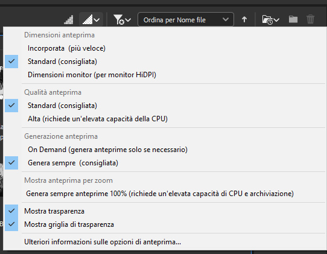Click the trash delete icon

(x=310, y=19)
